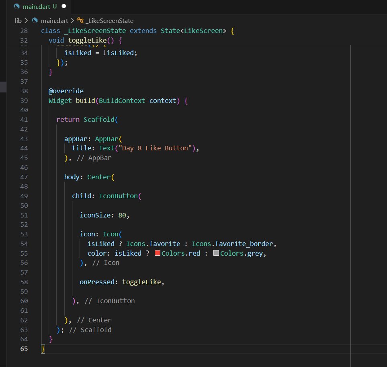The height and width of the screenshot is (367, 387).
Task: Click the iconSize value 80
Action: [x=122, y=215]
